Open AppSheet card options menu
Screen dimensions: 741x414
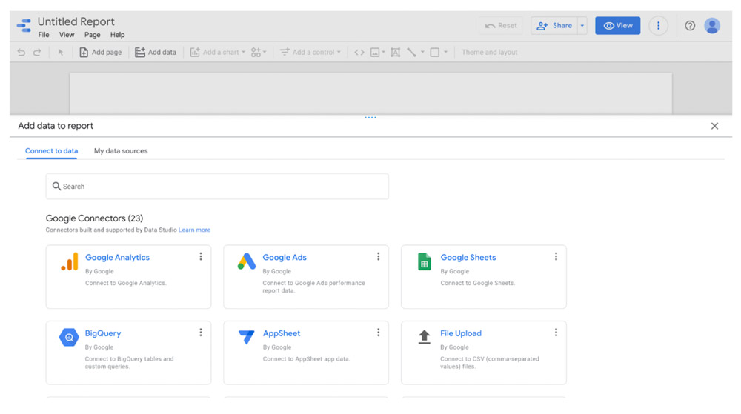click(x=378, y=333)
